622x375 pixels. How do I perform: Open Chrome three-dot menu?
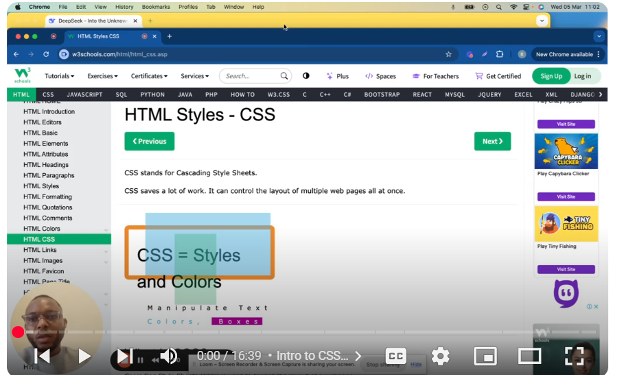(x=599, y=54)
